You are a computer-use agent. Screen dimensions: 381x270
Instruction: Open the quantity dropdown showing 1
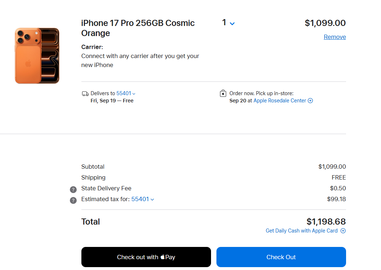point(225,23)
